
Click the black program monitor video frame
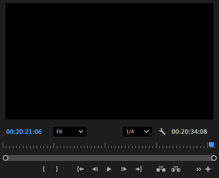[109, 61]
